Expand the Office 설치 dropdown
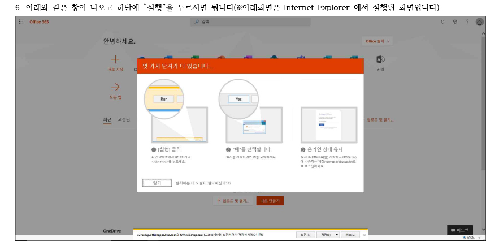 coord(377,41)
